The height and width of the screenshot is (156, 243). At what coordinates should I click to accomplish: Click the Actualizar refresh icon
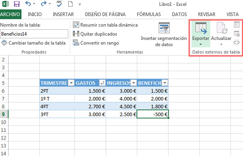(x=222, y=28)
